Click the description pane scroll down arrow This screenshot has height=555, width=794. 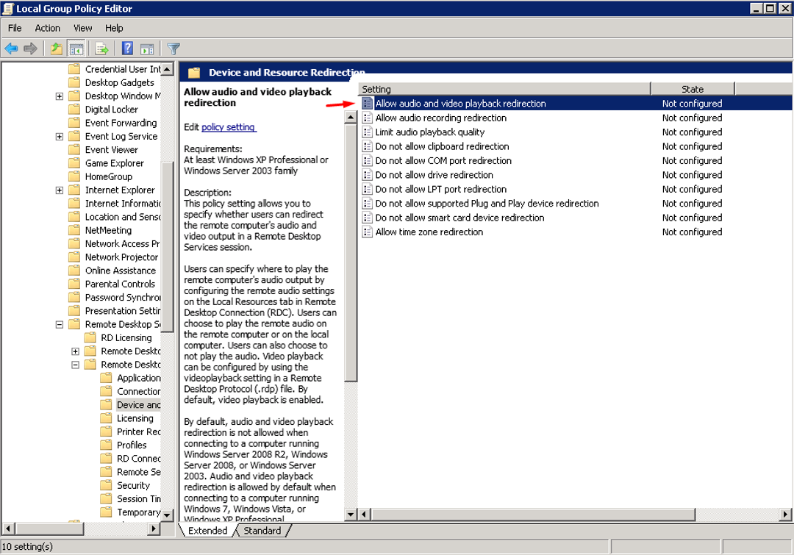(x=351, y=515)
